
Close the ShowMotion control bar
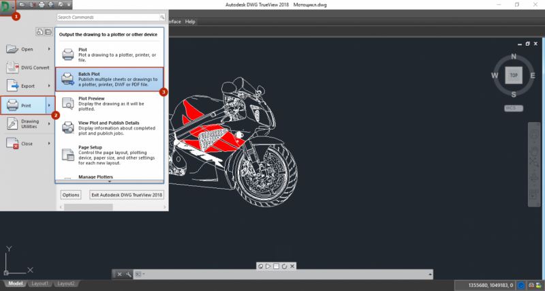292,266
